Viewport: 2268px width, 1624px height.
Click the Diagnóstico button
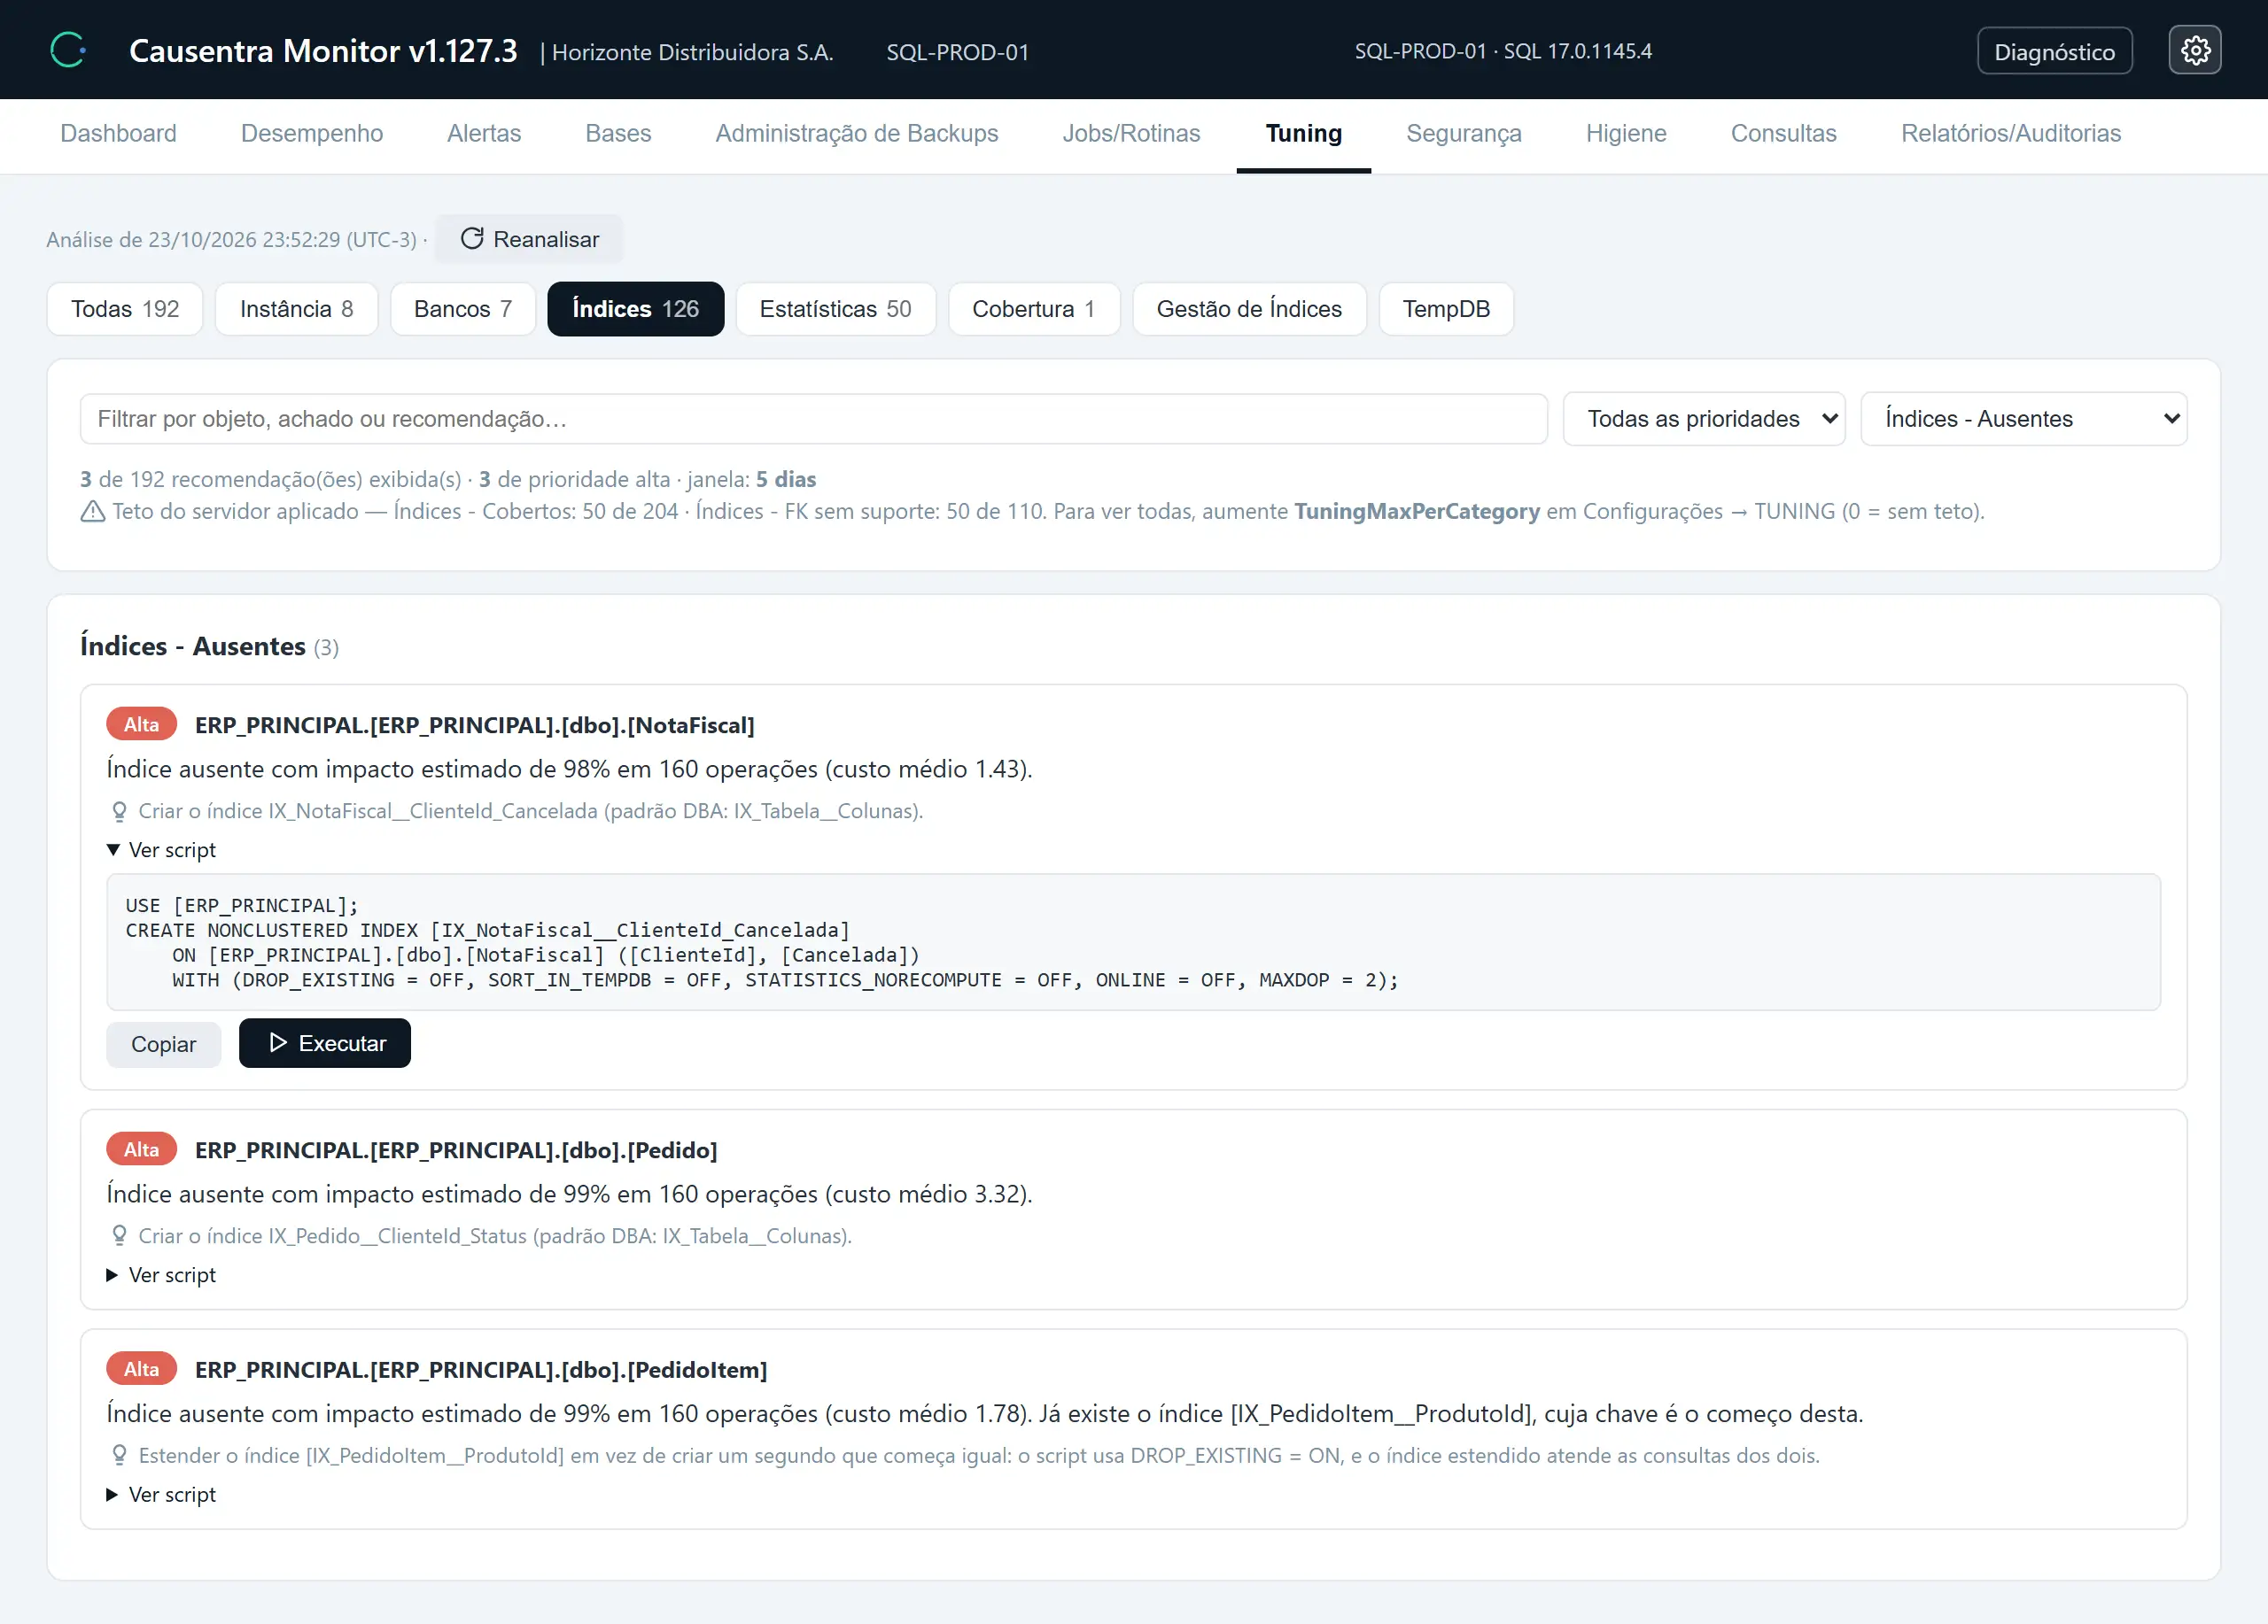click(2054, 51)
